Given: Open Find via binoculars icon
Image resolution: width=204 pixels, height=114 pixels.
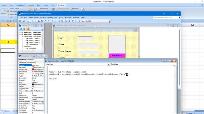Looking at the screenshot, I should (x=42, y=21).
